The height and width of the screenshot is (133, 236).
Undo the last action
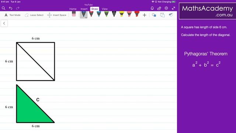pyautogui.click(x=11, y=8)
